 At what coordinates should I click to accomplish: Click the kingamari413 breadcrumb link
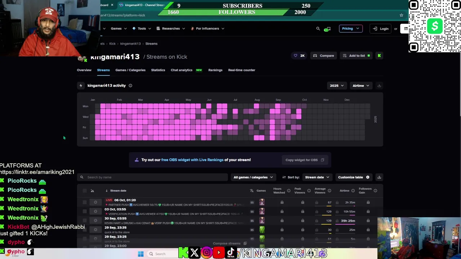pyautogui.click(x=130, y=44)
